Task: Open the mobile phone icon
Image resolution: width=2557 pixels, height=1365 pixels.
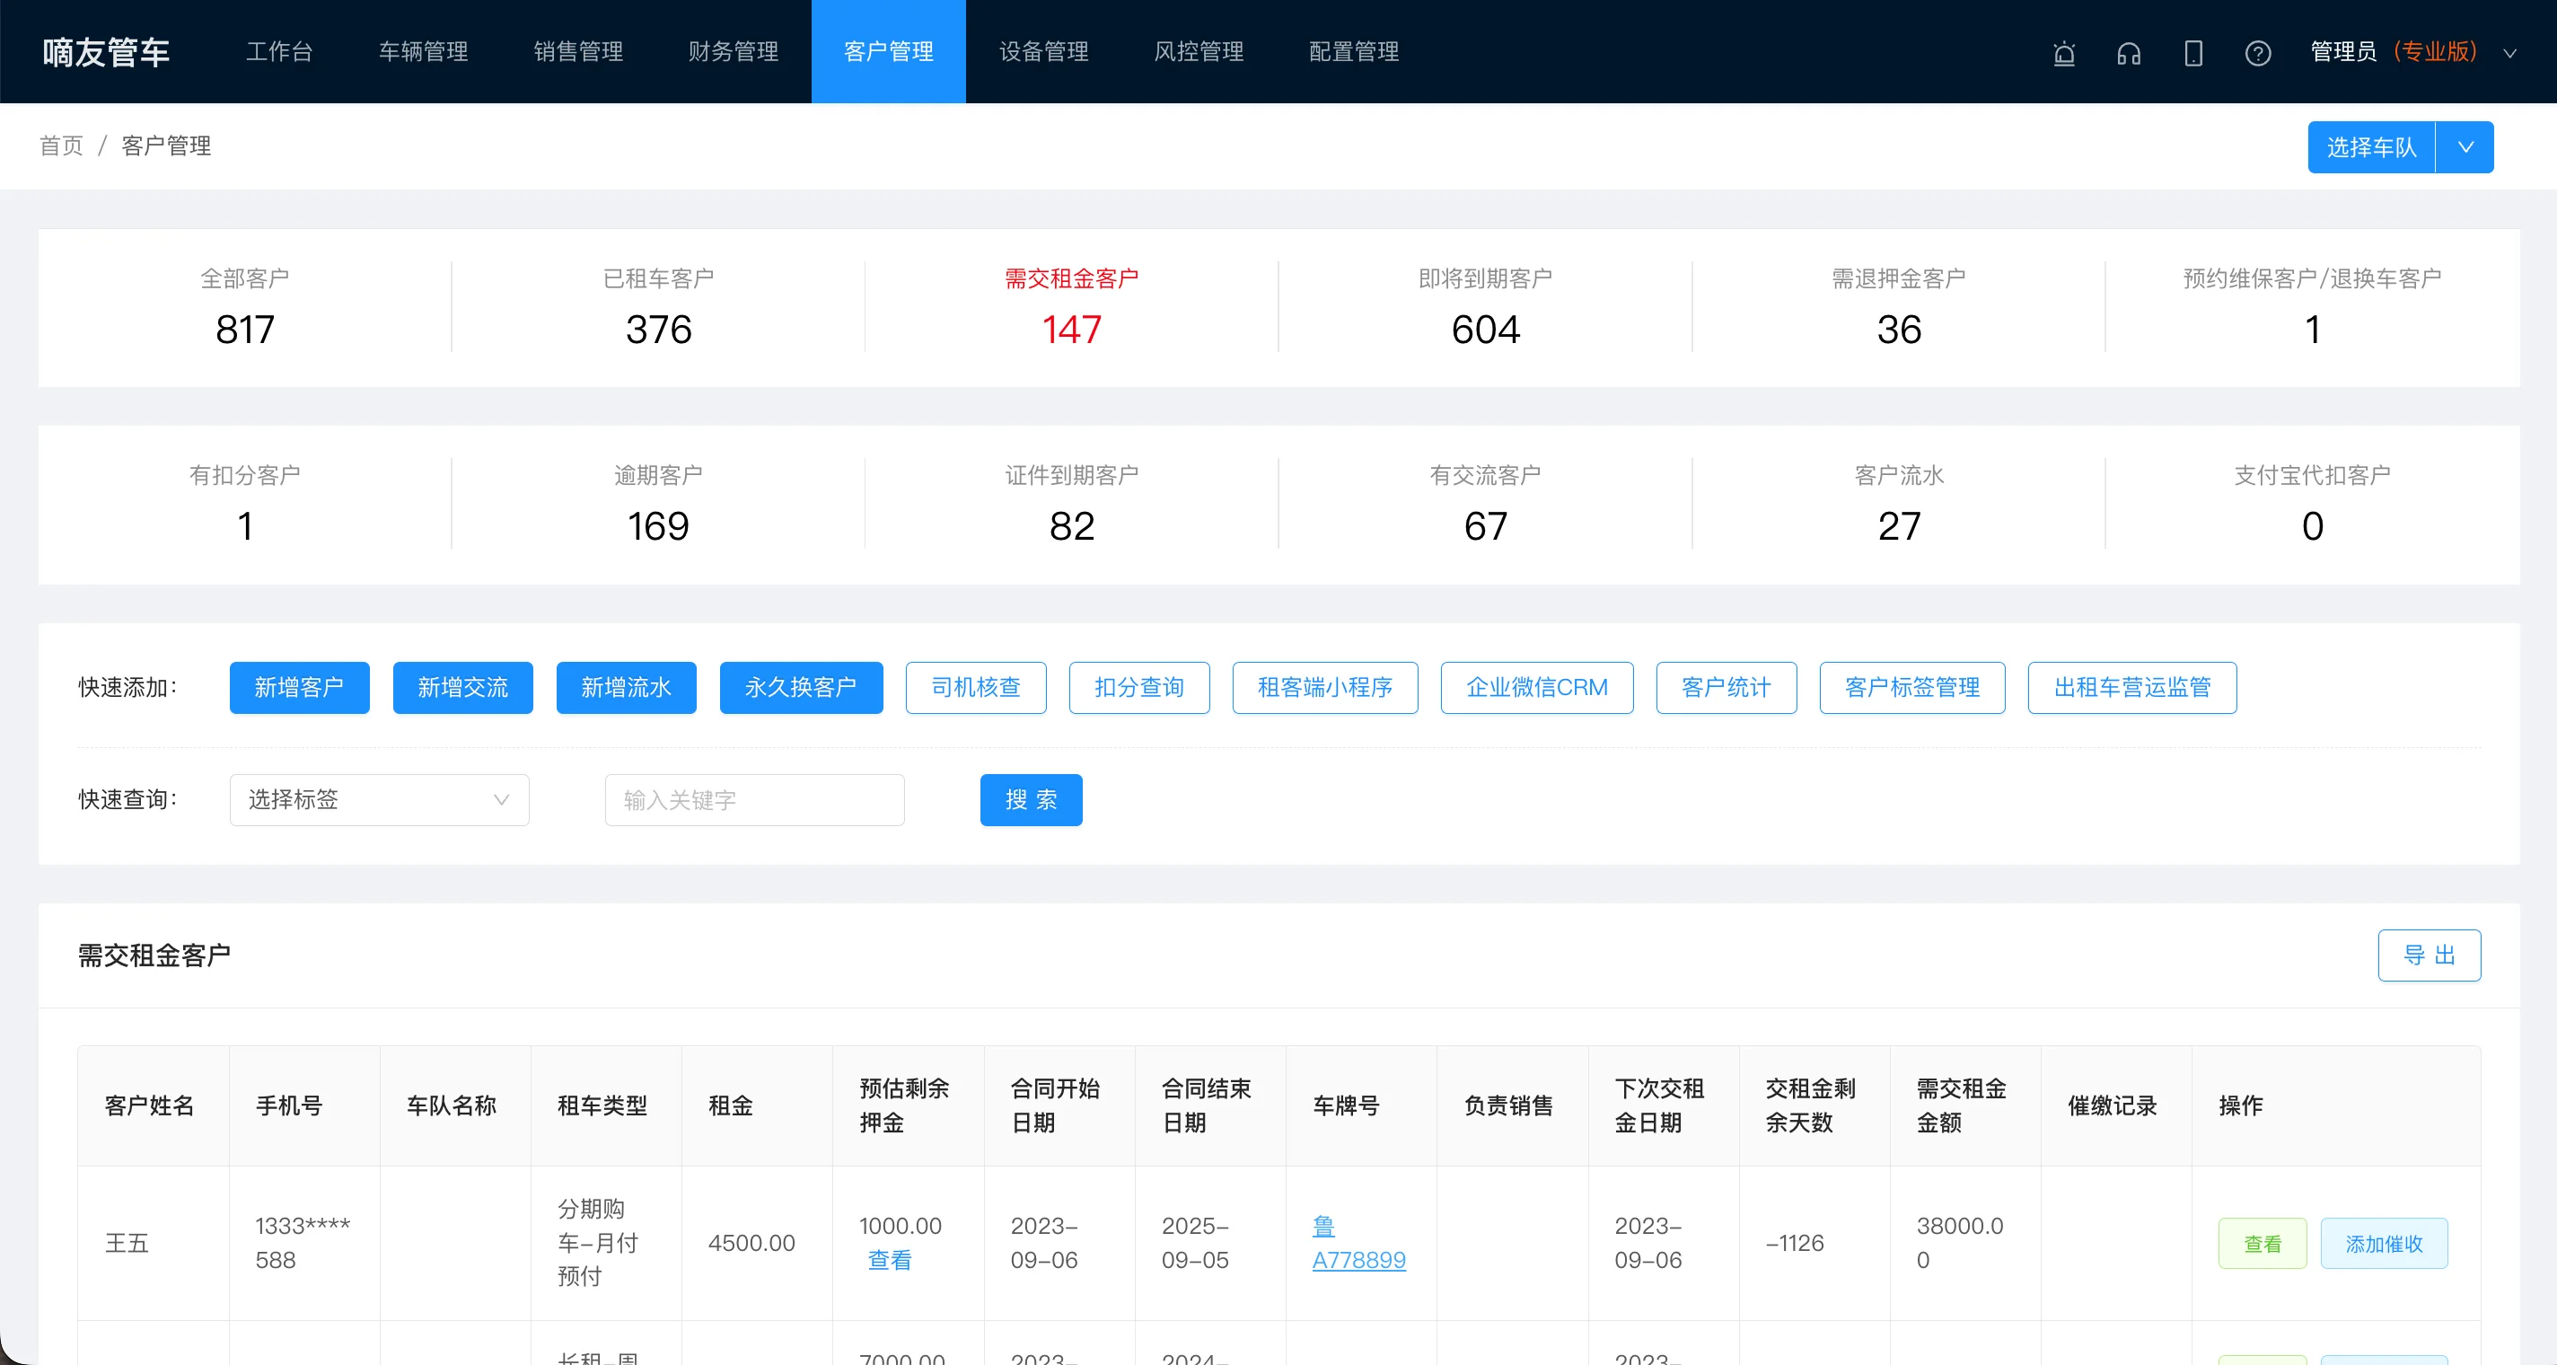Action: click(x=2193, y=53)
